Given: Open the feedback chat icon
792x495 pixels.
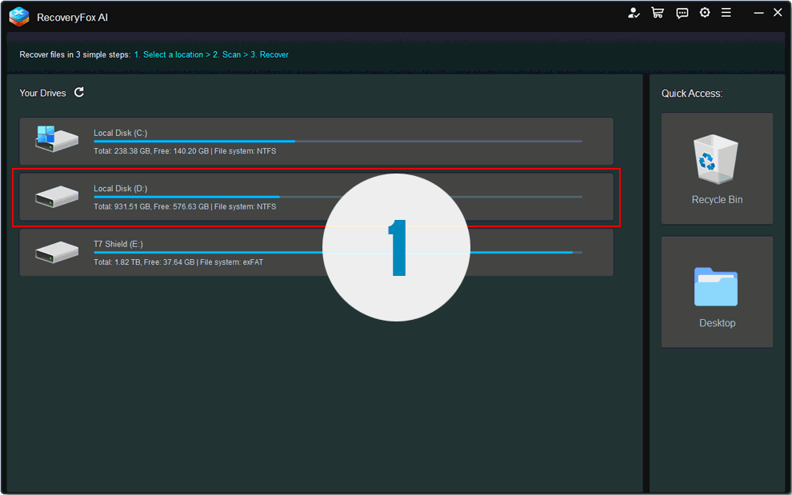Looking at the screenshot, I should point(682,13).
